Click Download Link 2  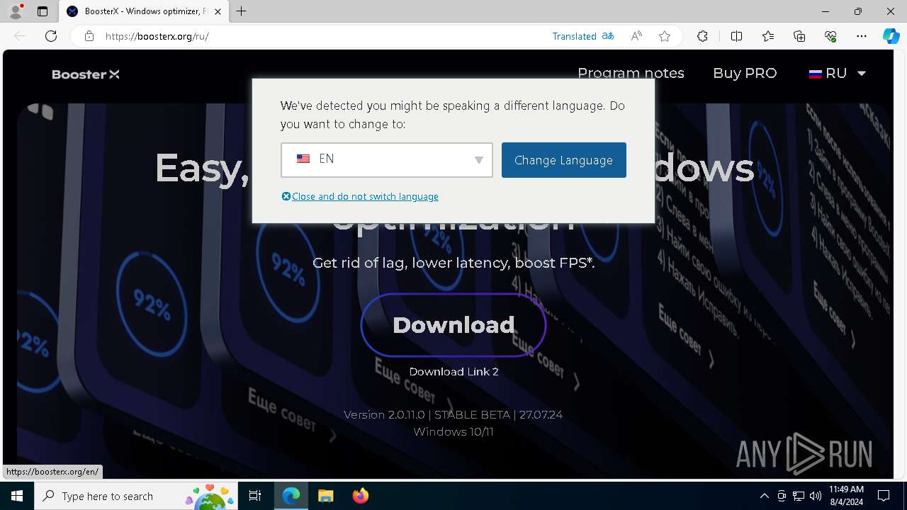point(453,372)
